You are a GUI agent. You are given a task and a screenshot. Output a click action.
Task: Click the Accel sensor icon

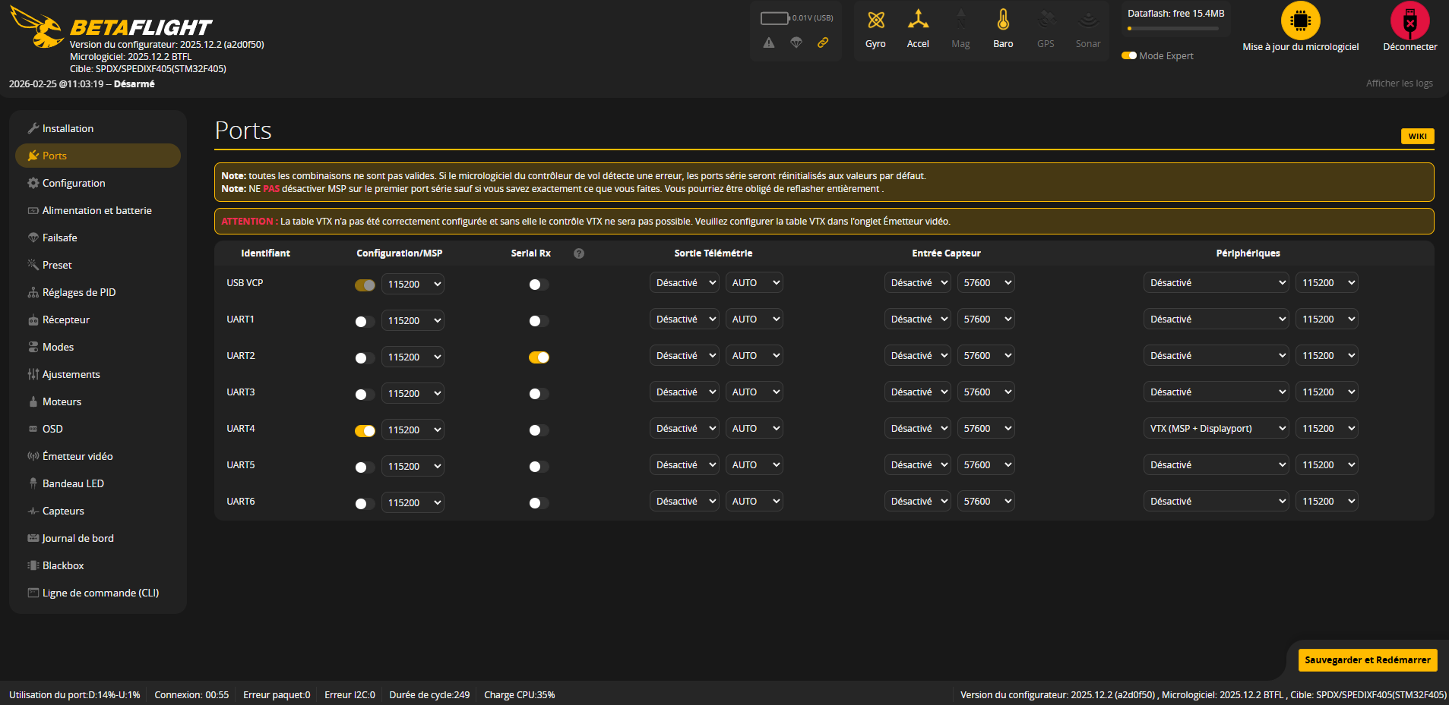[918, 21]
